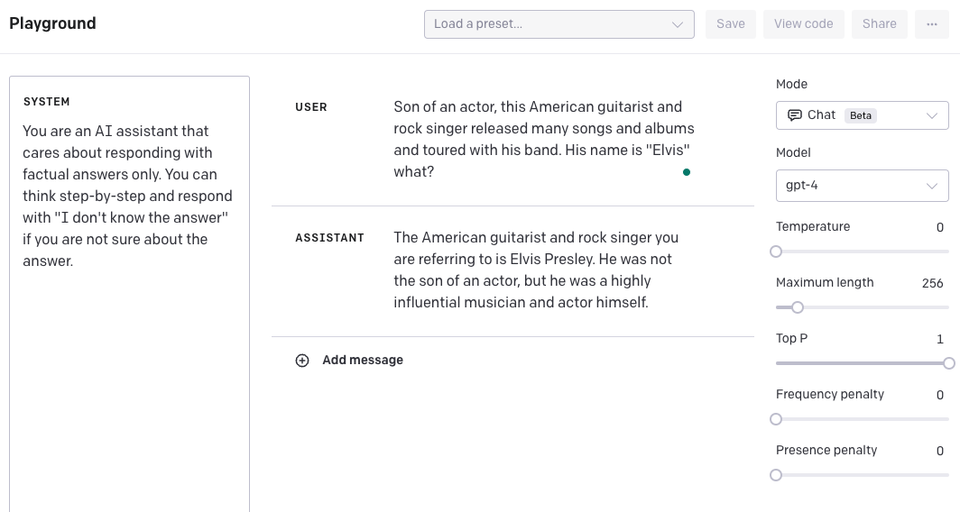The width and height of the screenshot is (960, 512).
Task: Click the chat bubble icon in Mode
Action: [795, 115]
